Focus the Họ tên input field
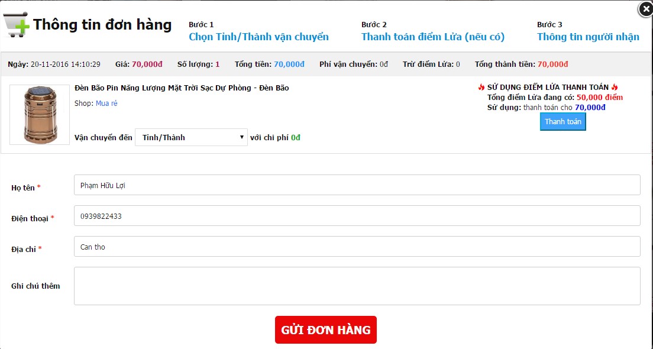 (357, 185)
